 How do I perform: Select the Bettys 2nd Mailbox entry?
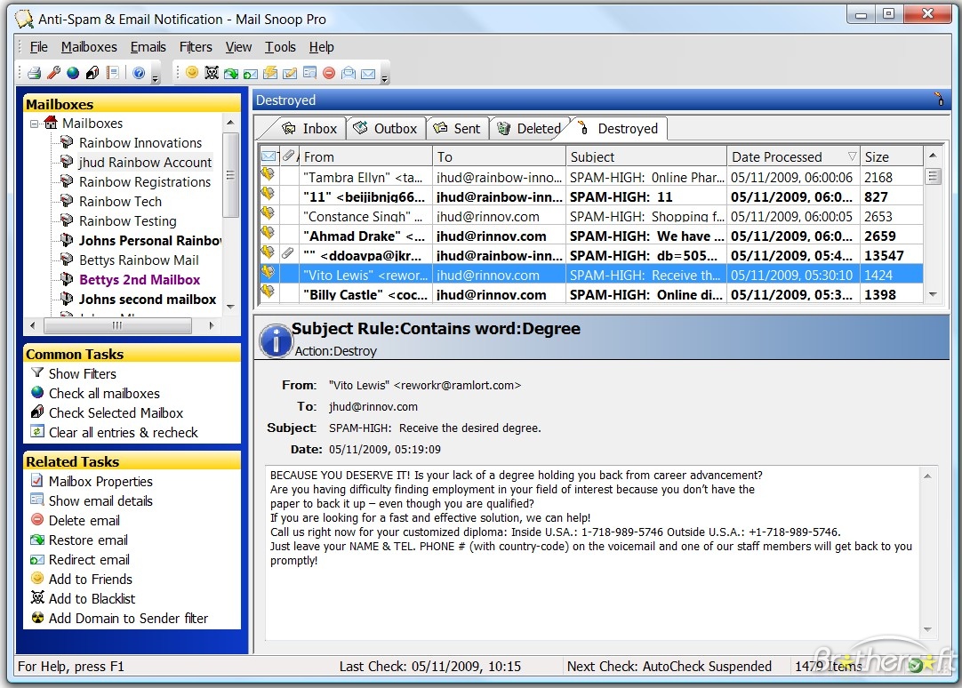[x=140, y=280]
